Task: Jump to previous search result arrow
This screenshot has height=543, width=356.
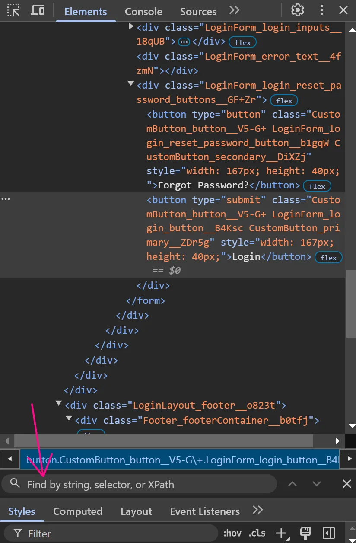Action: 292,484
